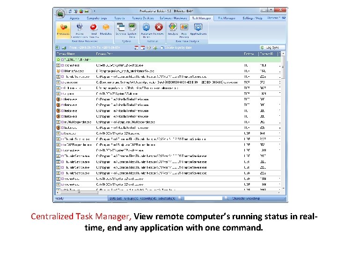Image resolution: width=337 pixels, height=253 pixels.
Task: Open App History
Action: (184, 31)
